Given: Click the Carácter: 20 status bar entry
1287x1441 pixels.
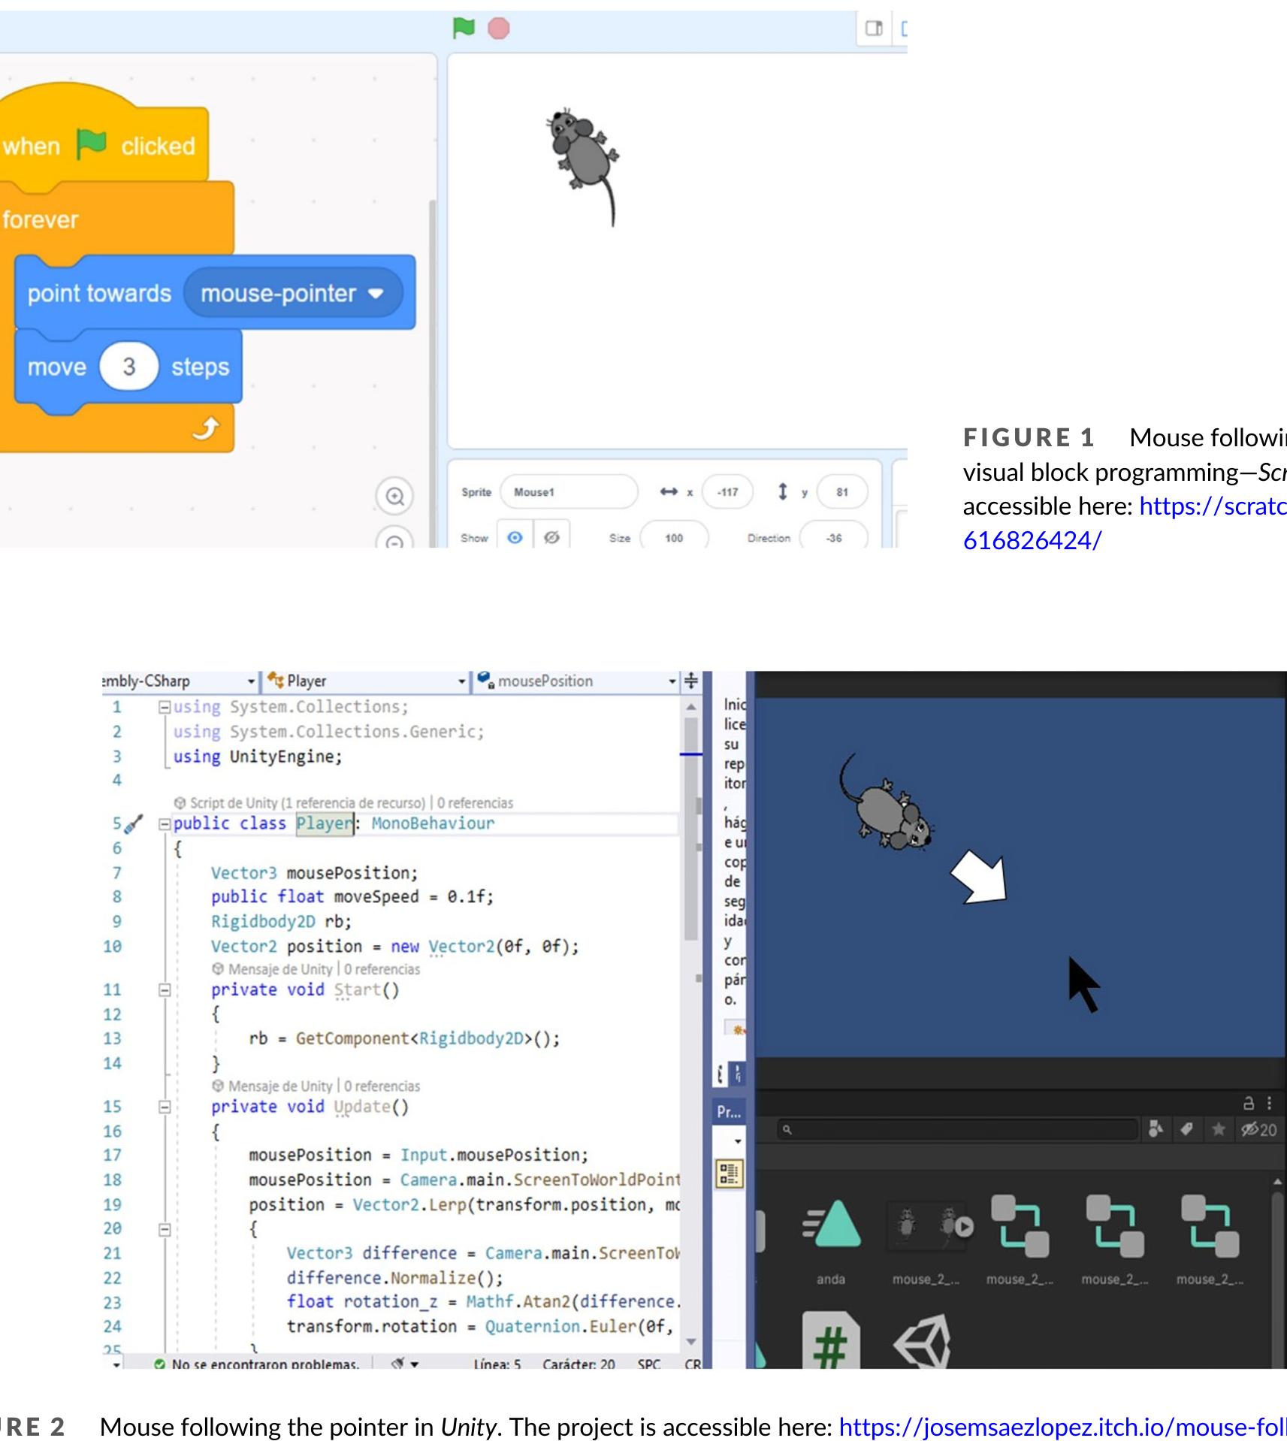Looking at the screenshot, I should (x=579, y=1364).
